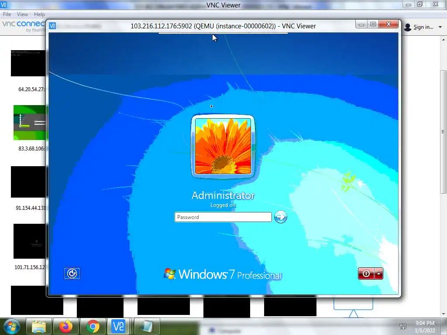Open the monitor outline connection placeholder

353,308
